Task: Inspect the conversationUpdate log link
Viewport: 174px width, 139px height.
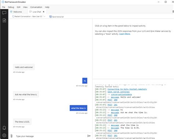Action: [x=122, y=94]
